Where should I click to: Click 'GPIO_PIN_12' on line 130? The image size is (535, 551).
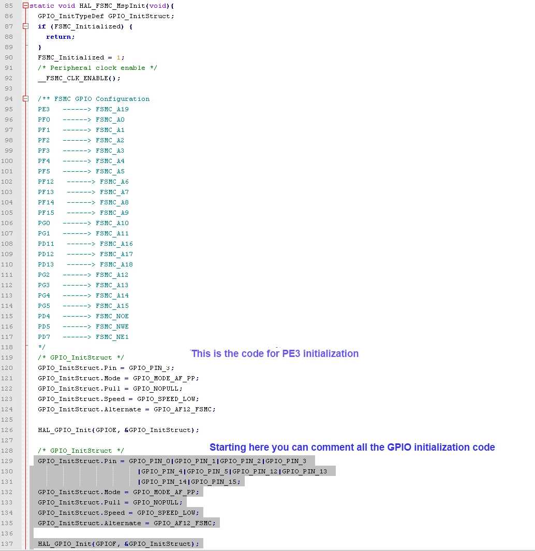(x=255, y=471)
